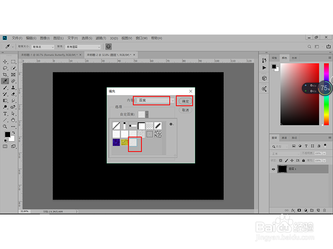Open layer fill percentage dropdown arrow
The width and height of the screenshot is (333, 249).
[x=324, y=161]
